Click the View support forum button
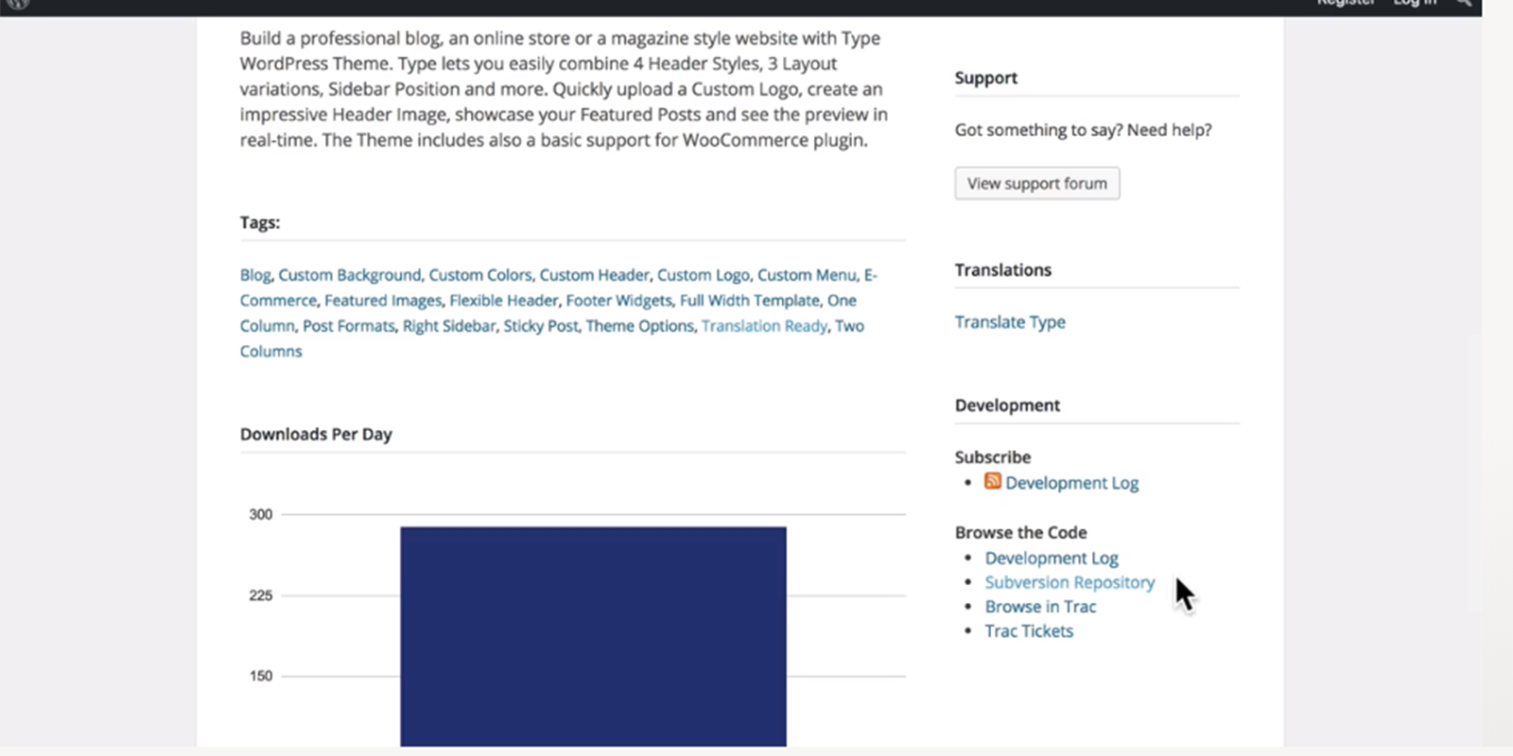 [1036, 182]
